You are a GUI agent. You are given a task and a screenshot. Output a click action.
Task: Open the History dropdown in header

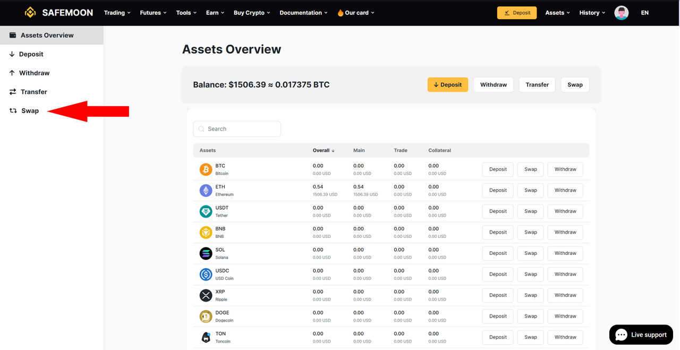592,13
